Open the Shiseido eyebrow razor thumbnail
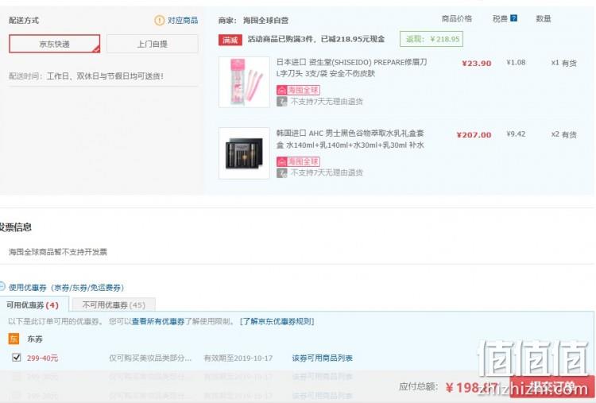The width and height of the screenshot is (596, 403). coord(244,82)
